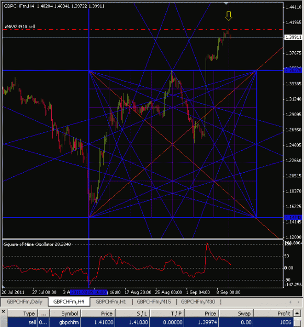The width and height of the screenshot is (304, 327).
Task: Switch to the GBPCHFm,Daily chart tab
Action: coord(25,301)
